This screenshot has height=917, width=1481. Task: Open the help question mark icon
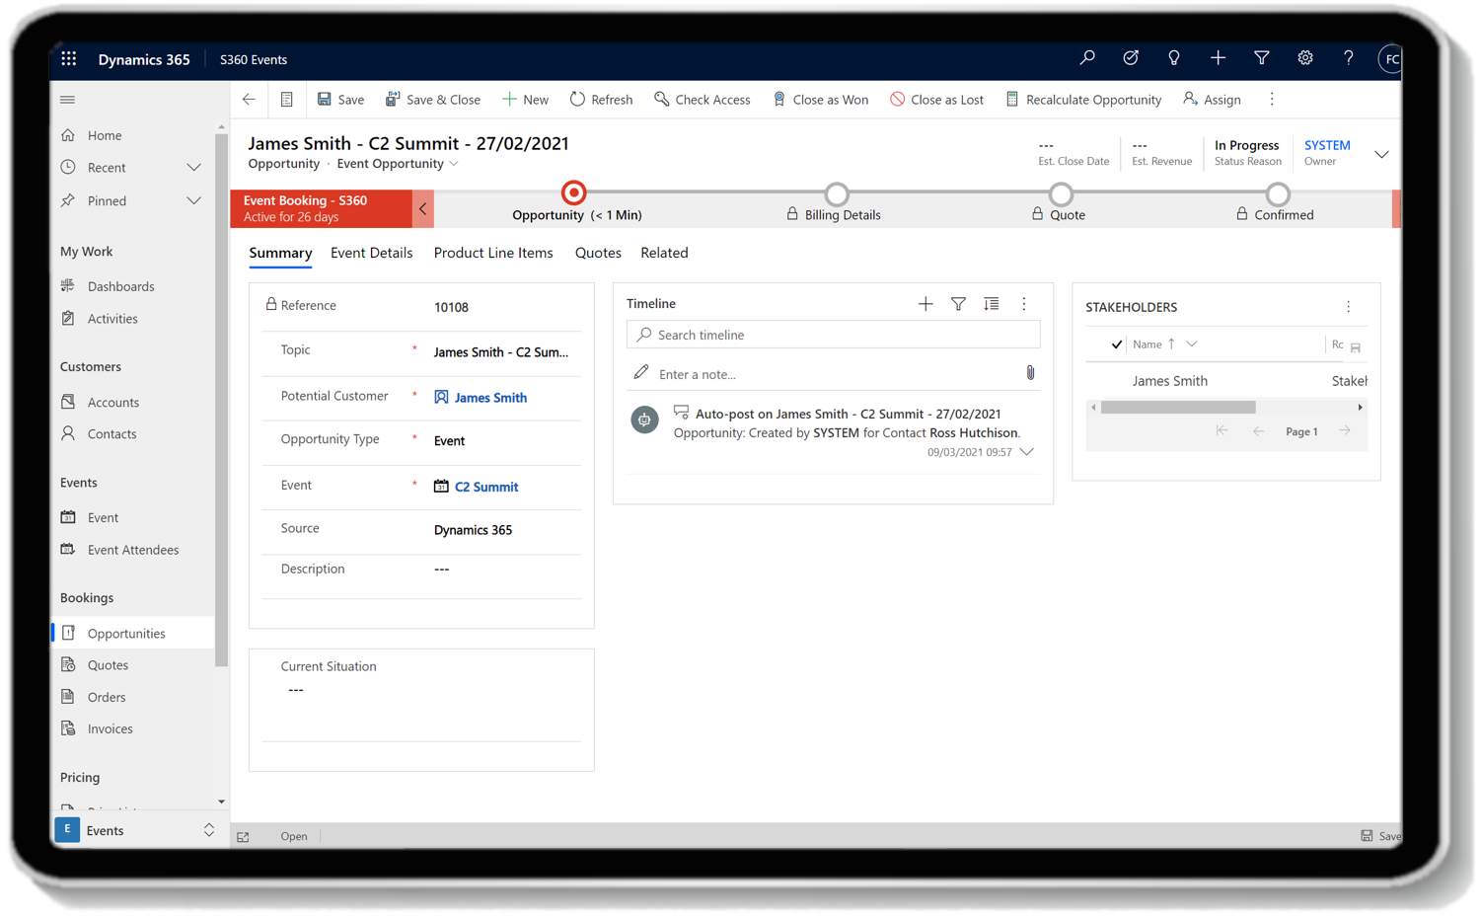coord(1348,58)
